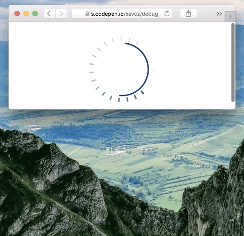Image resolution: width=244 pixels, height=236 pixels.
Task: Go forward with the Safari forward arrow
Action: click(61, 14)
